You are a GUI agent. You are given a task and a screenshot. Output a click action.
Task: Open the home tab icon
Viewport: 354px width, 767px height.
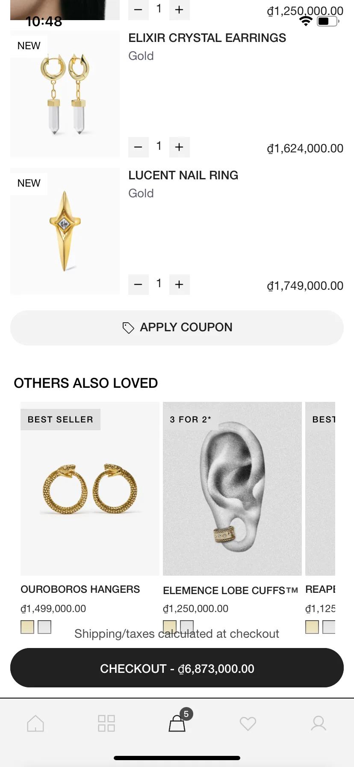[x=35, y=723]
